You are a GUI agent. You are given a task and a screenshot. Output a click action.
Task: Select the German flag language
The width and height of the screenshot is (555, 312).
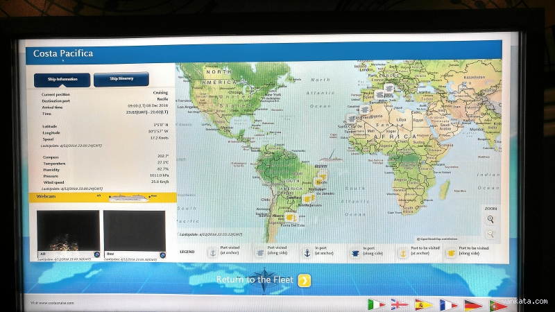473,304
